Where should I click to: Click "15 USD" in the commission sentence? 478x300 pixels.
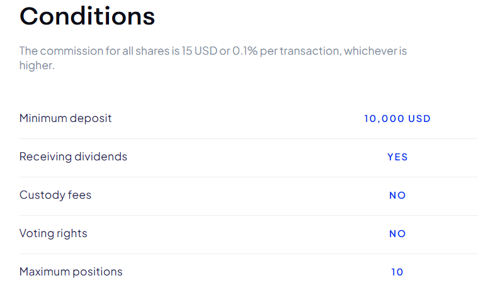(x=196, y=51)
